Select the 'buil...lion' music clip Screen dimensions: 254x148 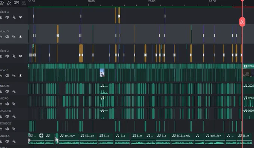click(215, 139)
